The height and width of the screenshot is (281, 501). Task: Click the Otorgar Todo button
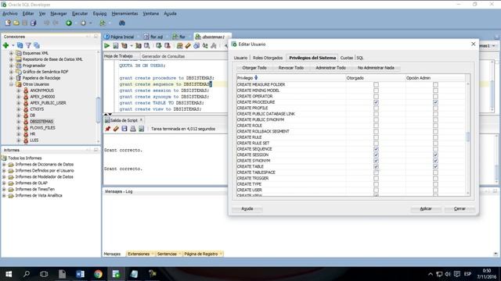(x=254, y=68)
